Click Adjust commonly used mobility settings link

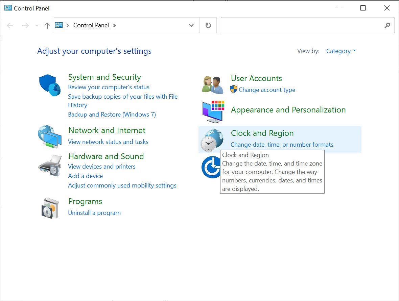coord(122,185)
